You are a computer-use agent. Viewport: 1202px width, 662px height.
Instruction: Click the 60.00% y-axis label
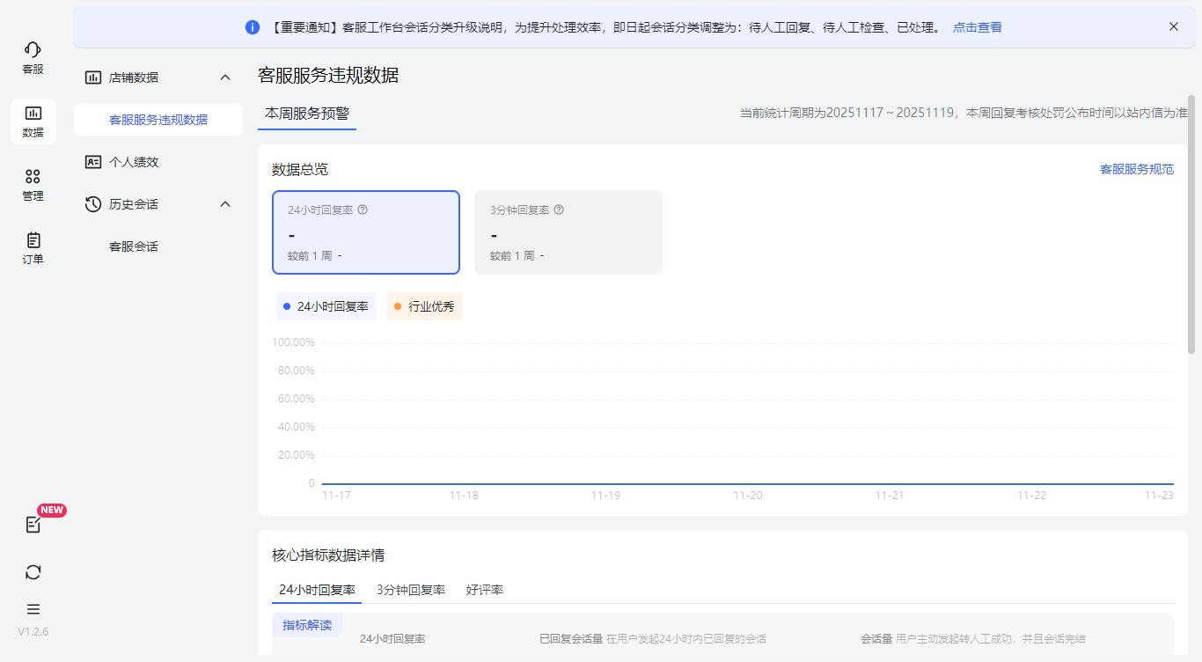click(296, 399)
